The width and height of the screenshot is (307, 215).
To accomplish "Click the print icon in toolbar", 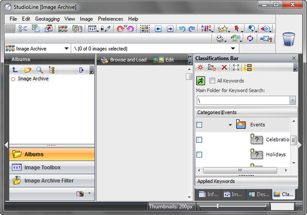I will pos(220,38).
